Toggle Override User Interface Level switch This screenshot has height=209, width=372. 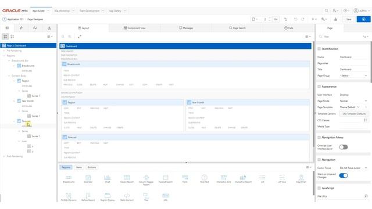(x=344, y=147)
